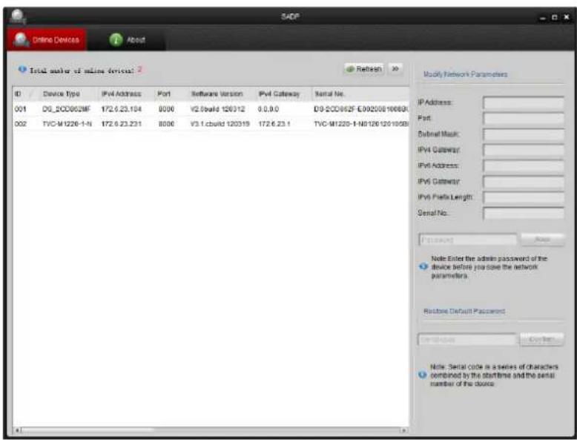Focus the IPv6 Prefix Length input field
This screenshot has width=577, height=440.
click(524, 197)
